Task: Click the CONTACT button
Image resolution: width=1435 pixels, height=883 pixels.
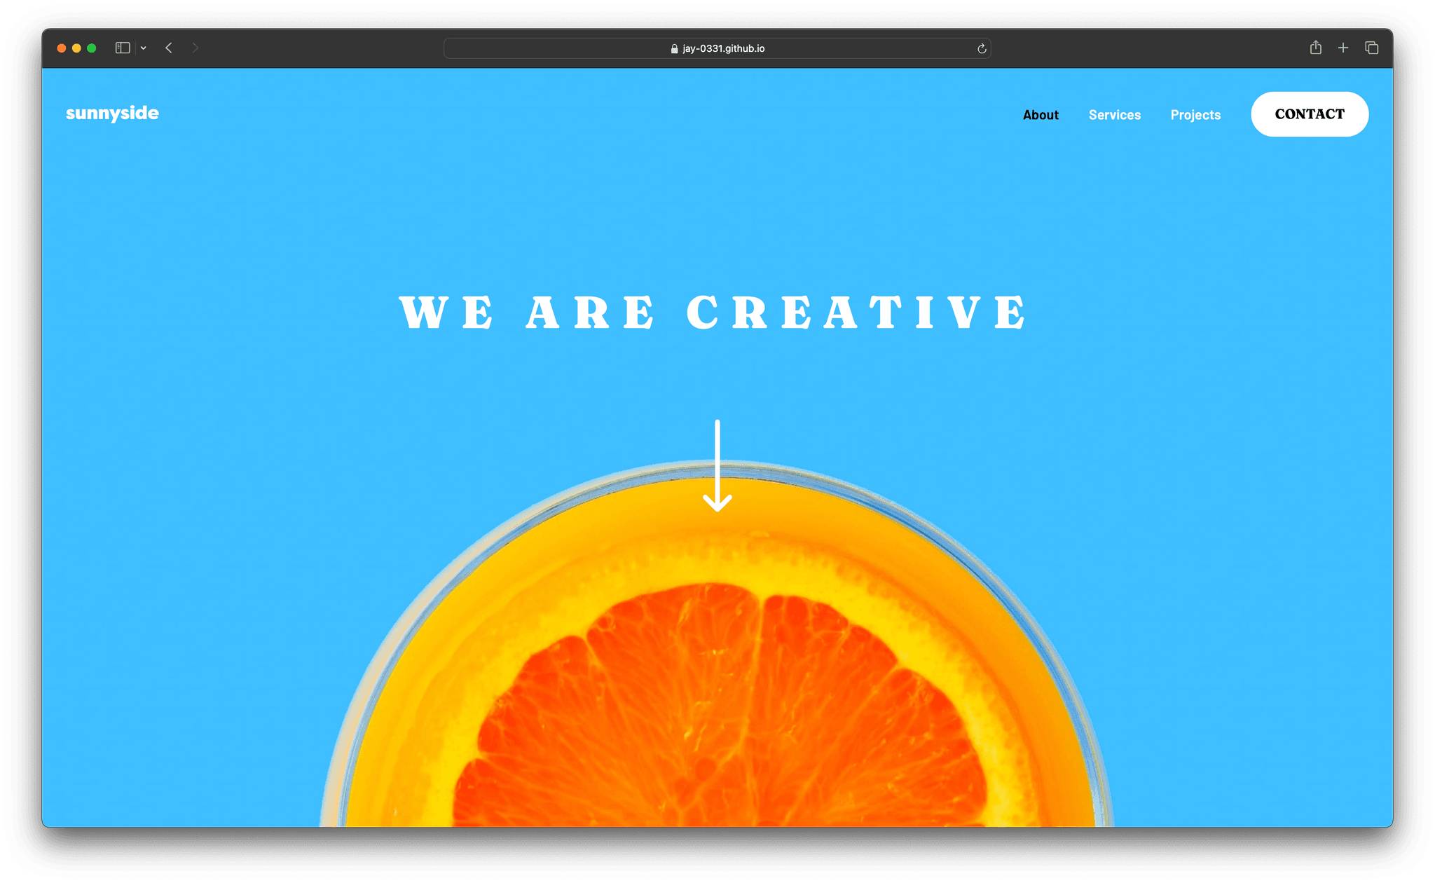Action: [x=1309, y=114]
